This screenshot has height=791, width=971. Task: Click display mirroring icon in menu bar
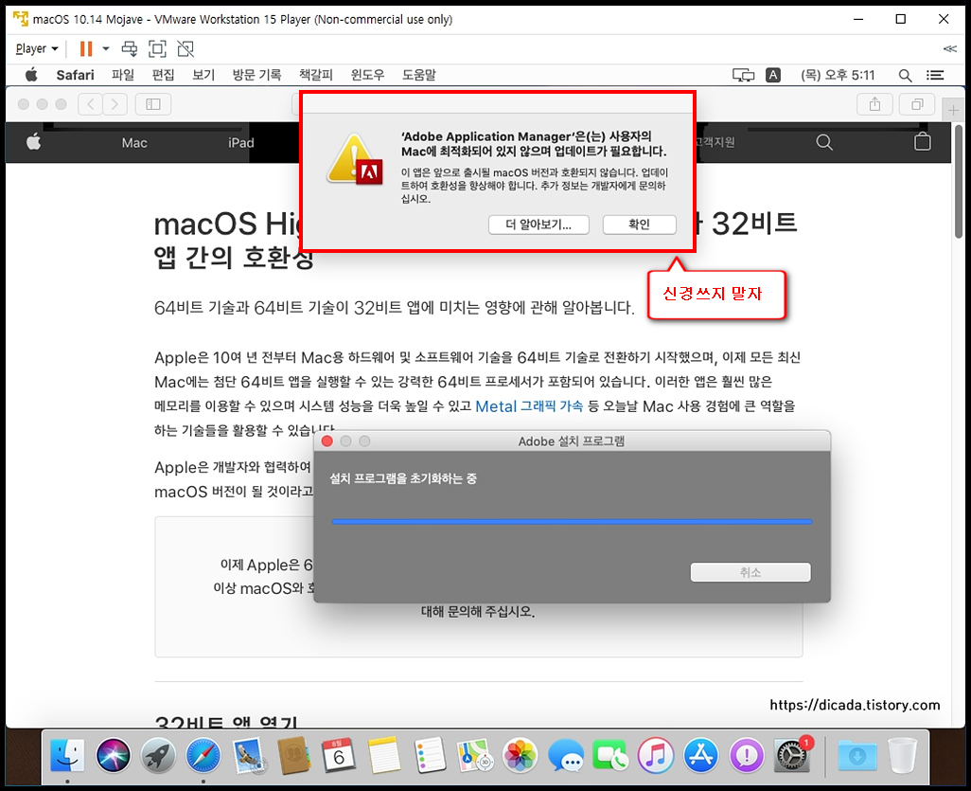743,75
